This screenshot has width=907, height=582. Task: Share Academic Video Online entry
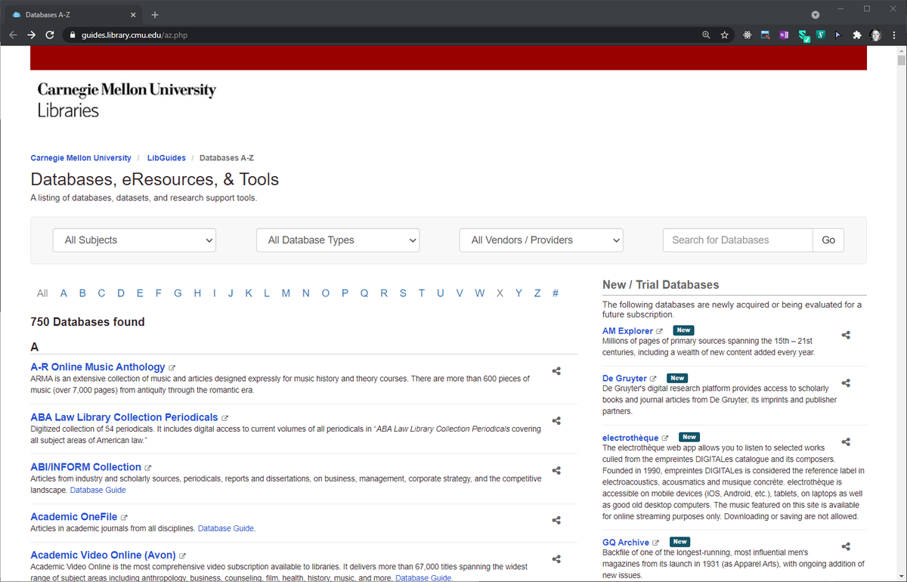click(x=556, y=559)
